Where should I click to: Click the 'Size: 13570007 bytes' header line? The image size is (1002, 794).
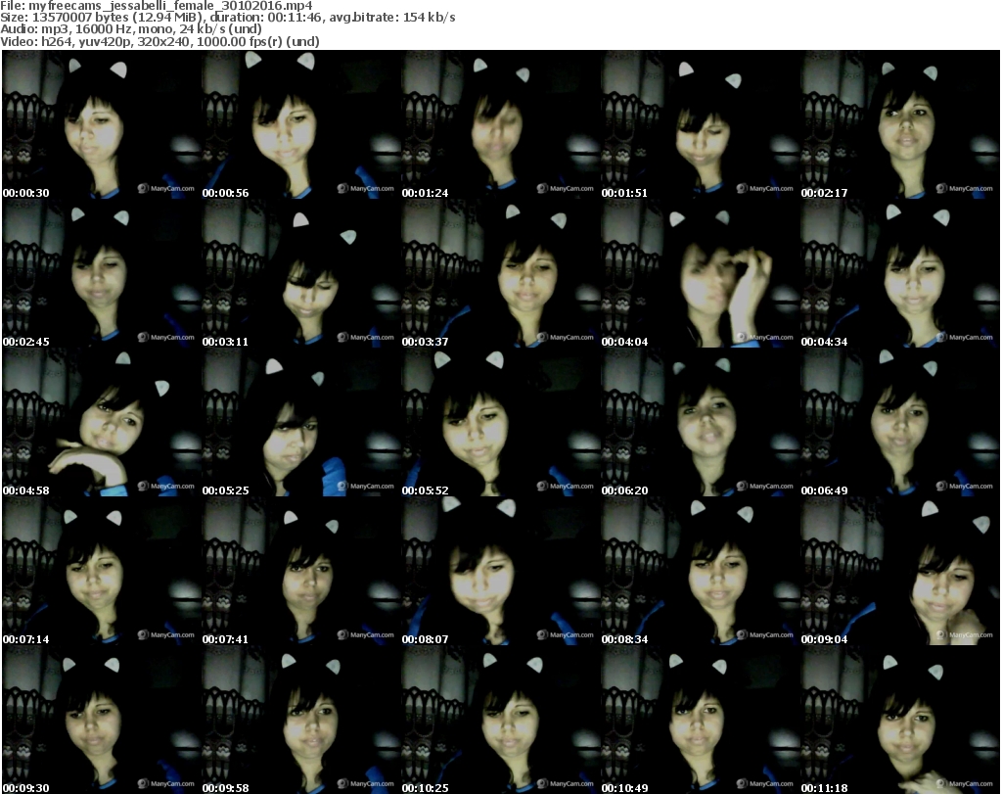tap(227, 18)
